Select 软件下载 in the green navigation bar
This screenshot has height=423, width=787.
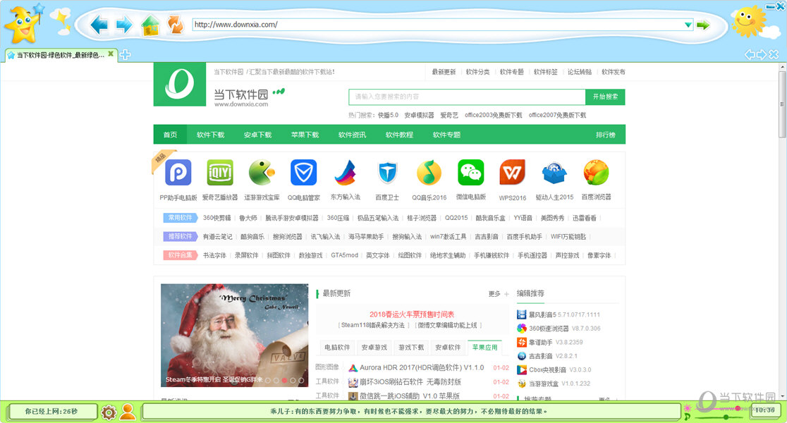tap(210, 135)
